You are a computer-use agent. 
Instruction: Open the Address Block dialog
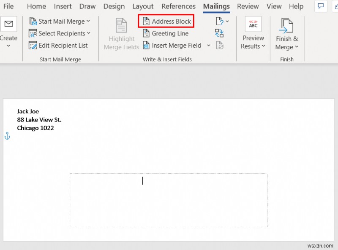166,21
